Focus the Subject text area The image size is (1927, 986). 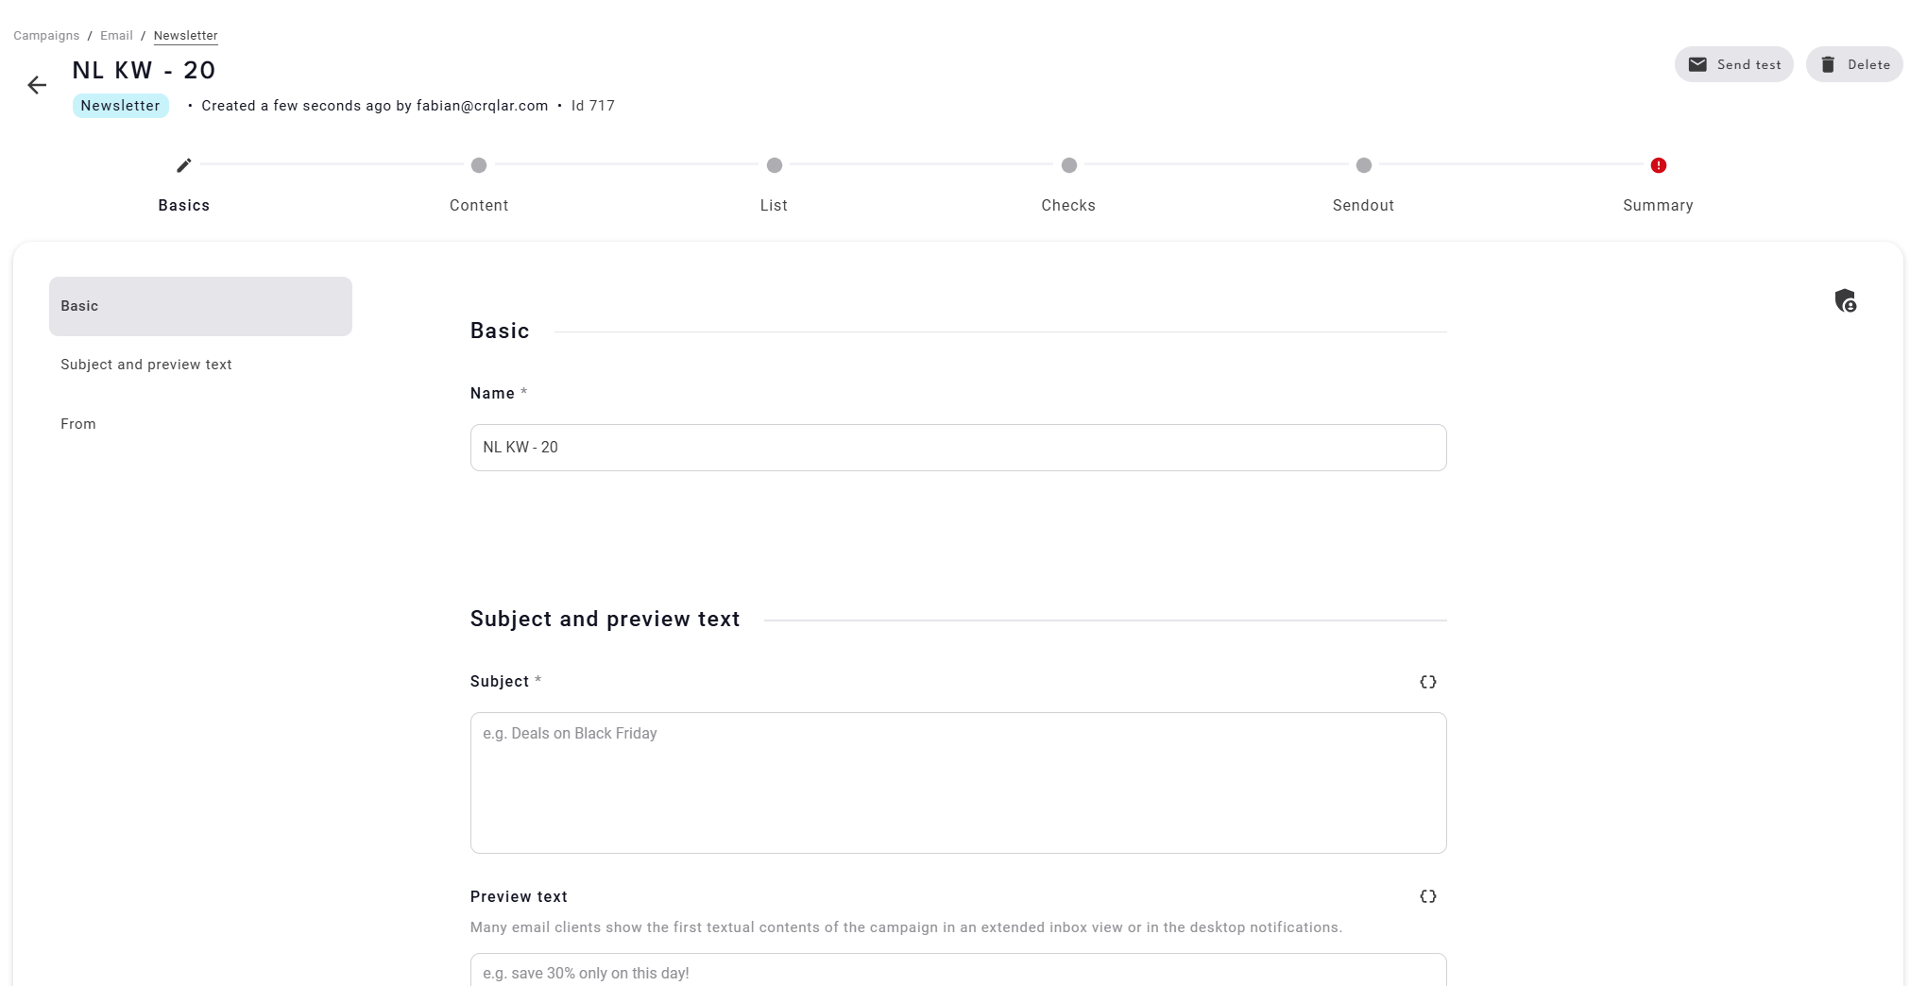click(958, 783)
